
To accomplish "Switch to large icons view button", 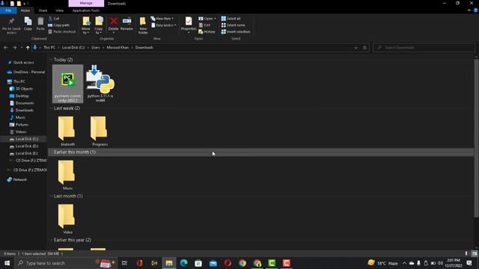I will click(x=474, y=253).
